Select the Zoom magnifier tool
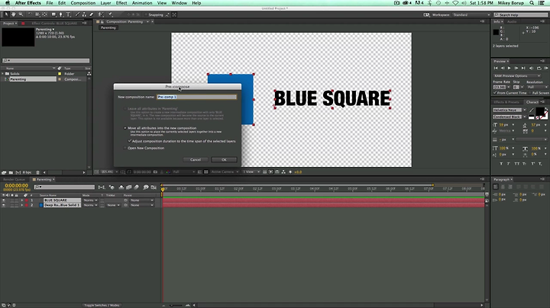The image size is (550, 308). pos(21,14)
